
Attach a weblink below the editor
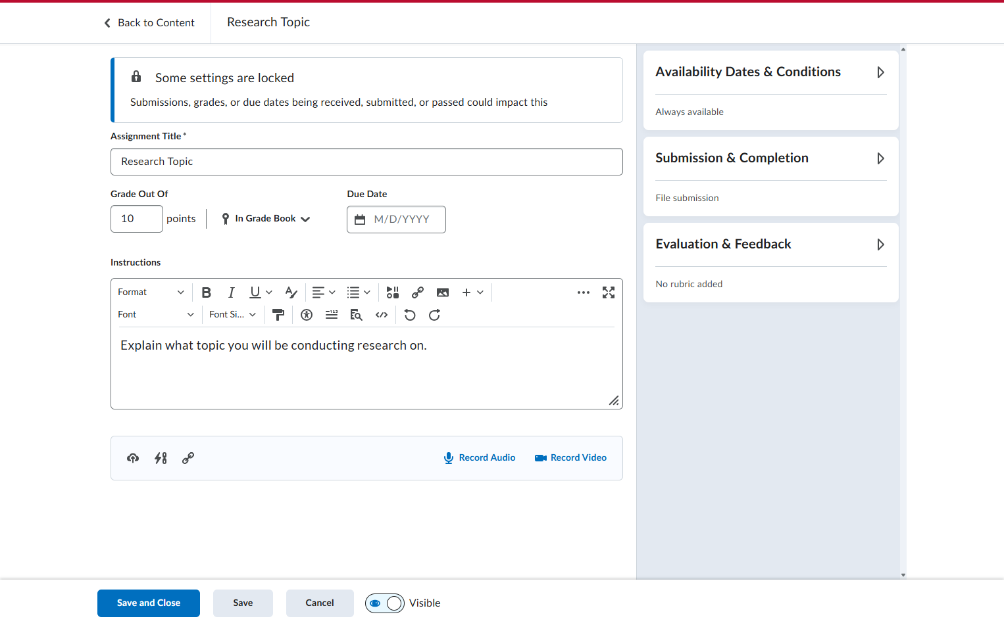tap(188, 458)
